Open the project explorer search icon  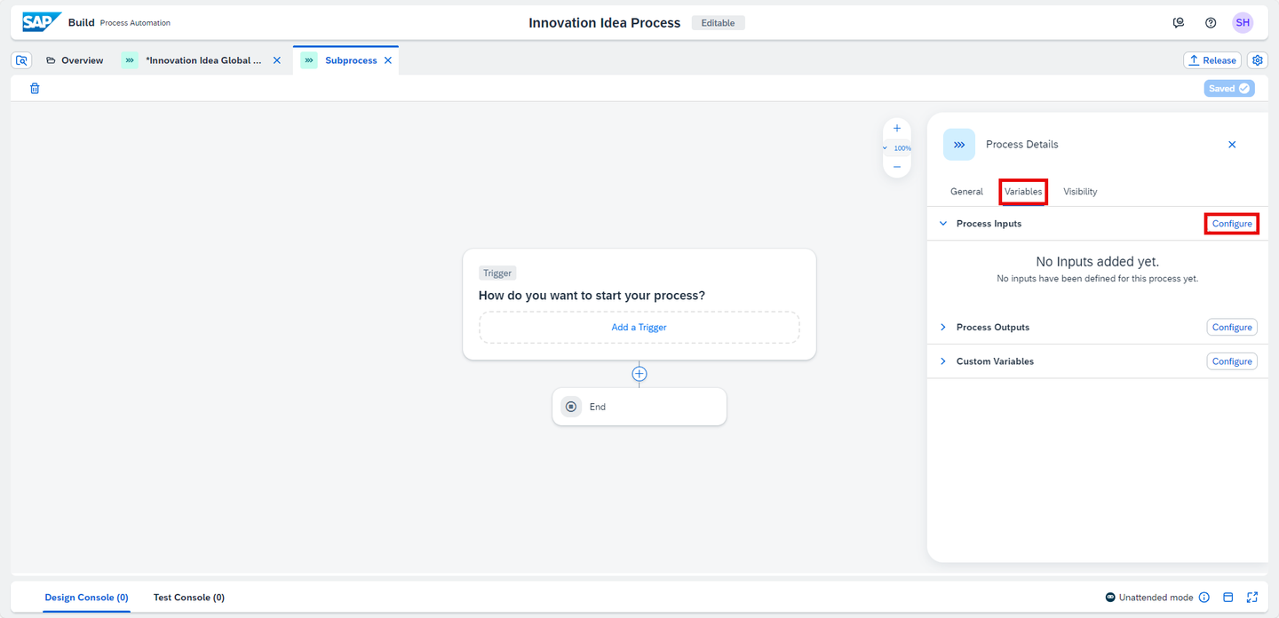tap(22, 60)
